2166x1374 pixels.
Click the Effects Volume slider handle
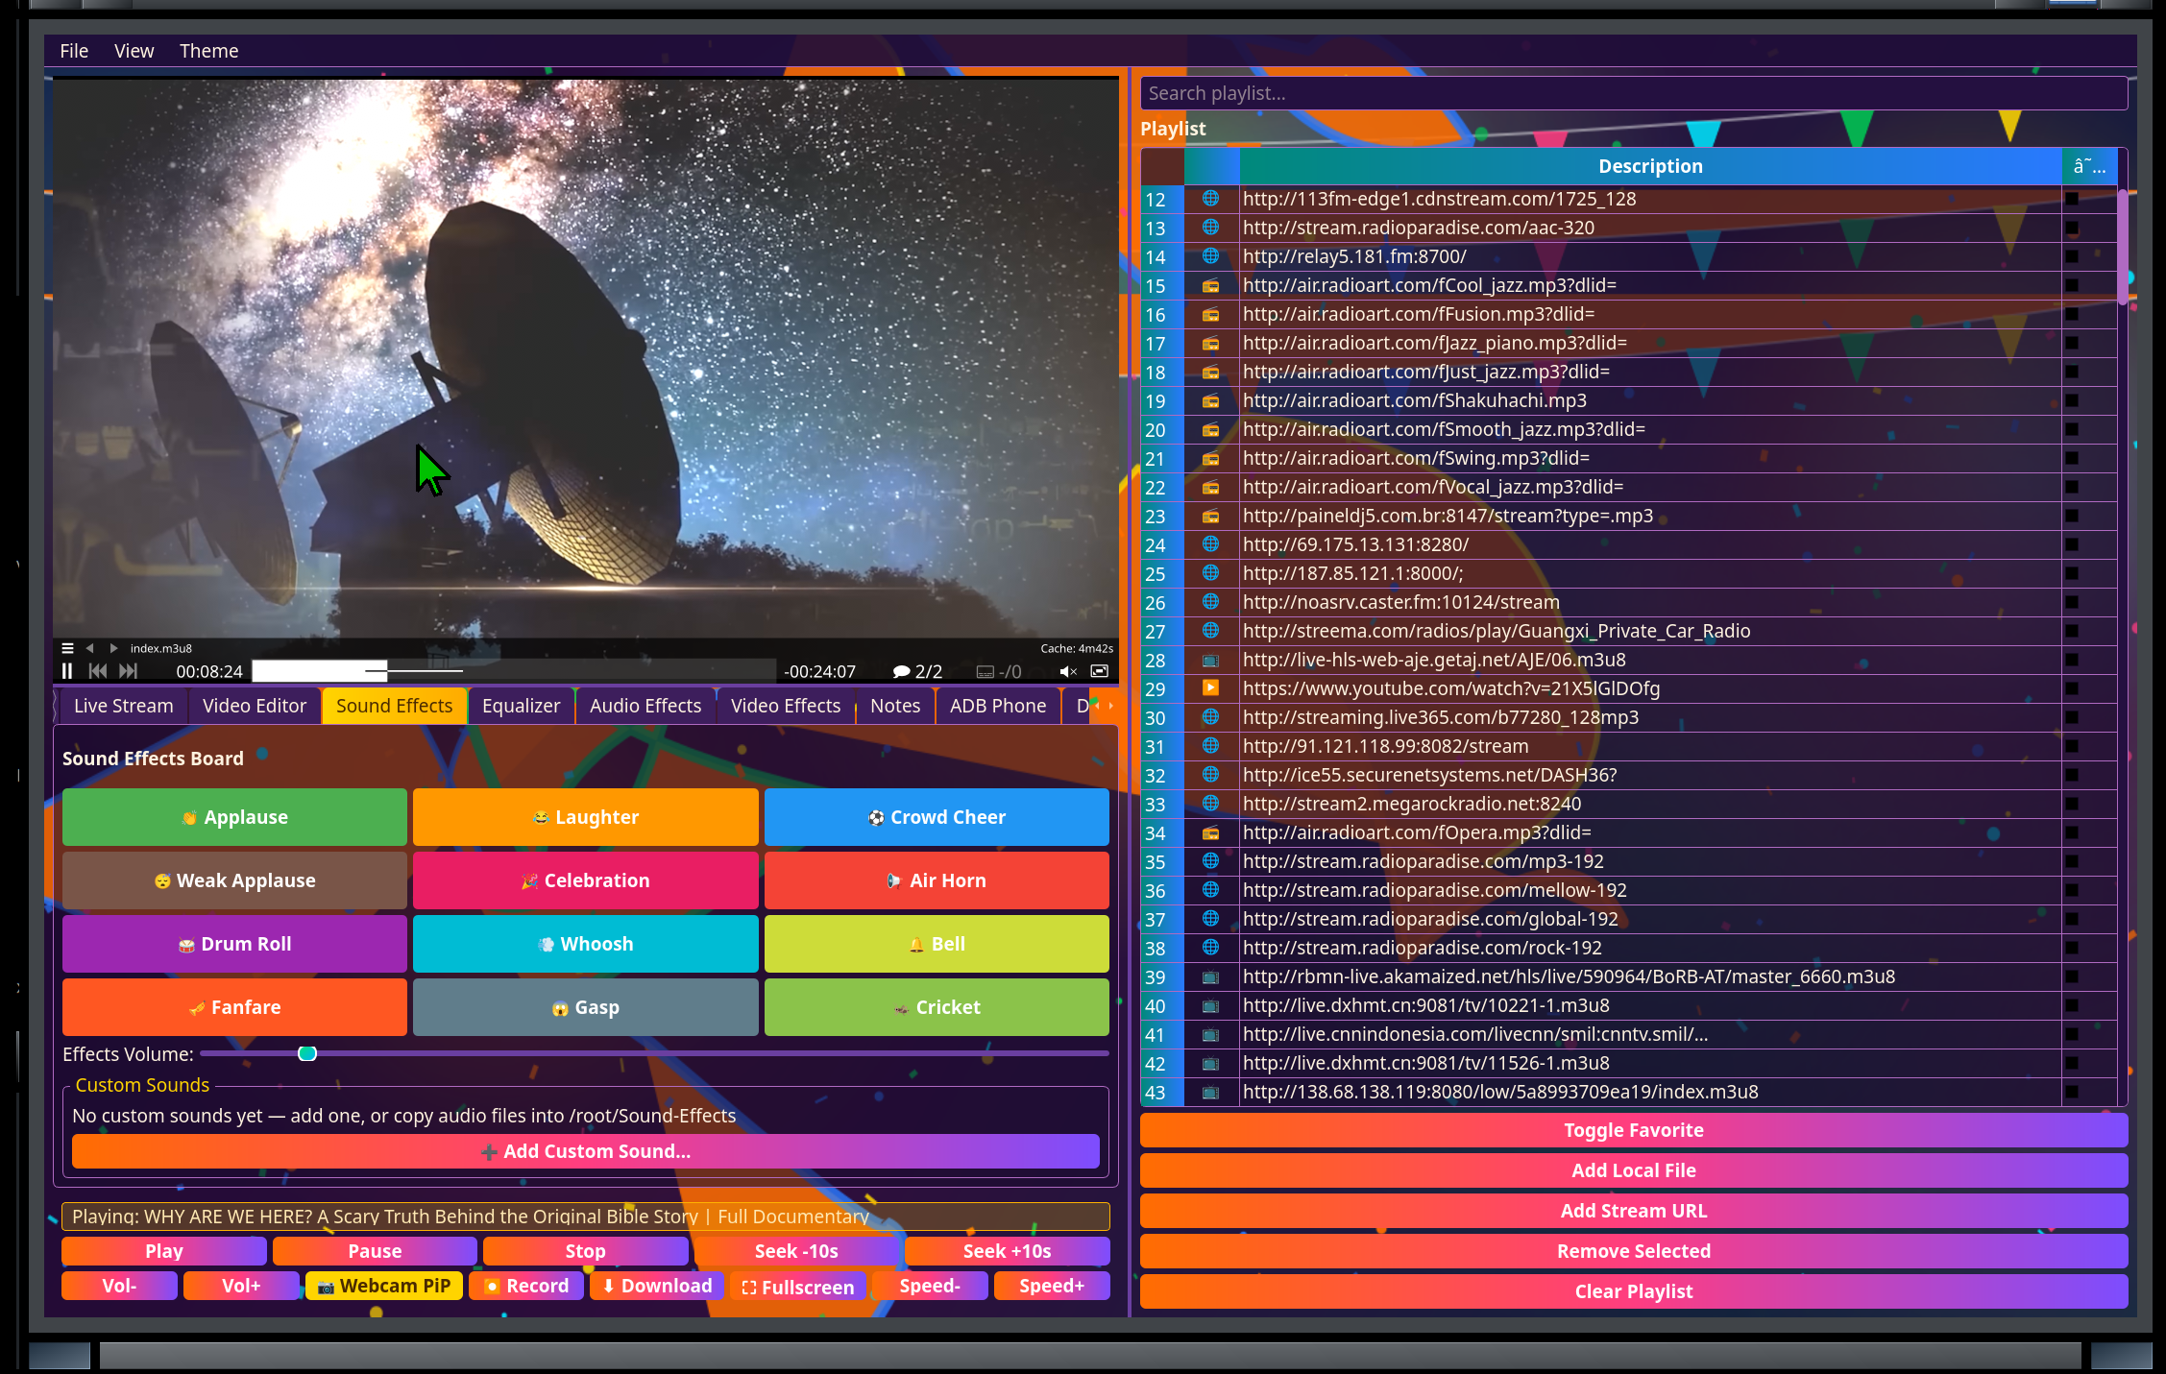307,1053
